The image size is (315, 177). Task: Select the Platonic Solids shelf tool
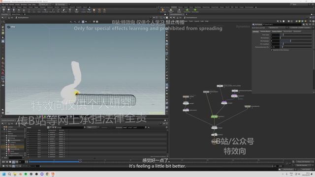[x=77, y=10]
